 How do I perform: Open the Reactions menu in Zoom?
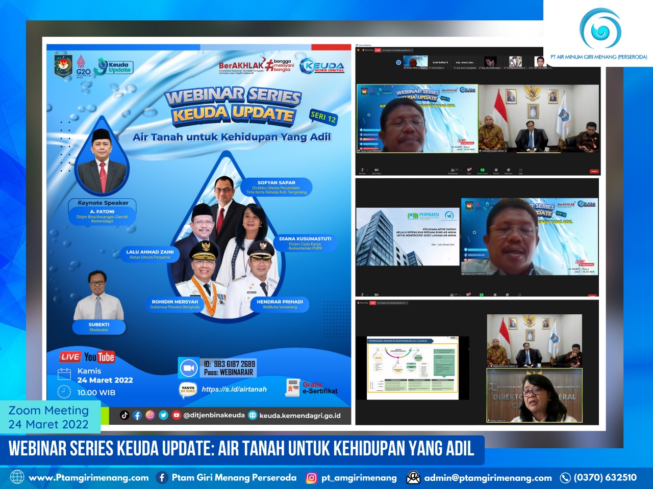510,170
